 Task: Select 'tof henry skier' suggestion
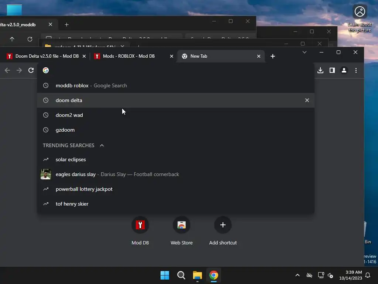[176, 204]
